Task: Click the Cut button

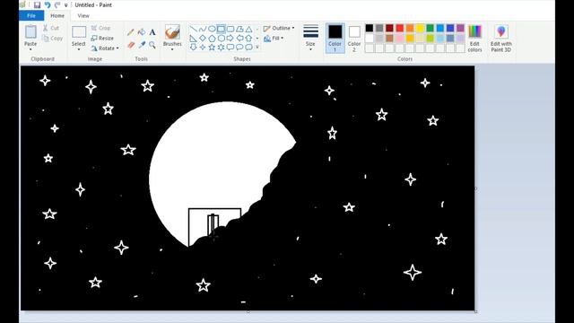Action: (51, 28)
